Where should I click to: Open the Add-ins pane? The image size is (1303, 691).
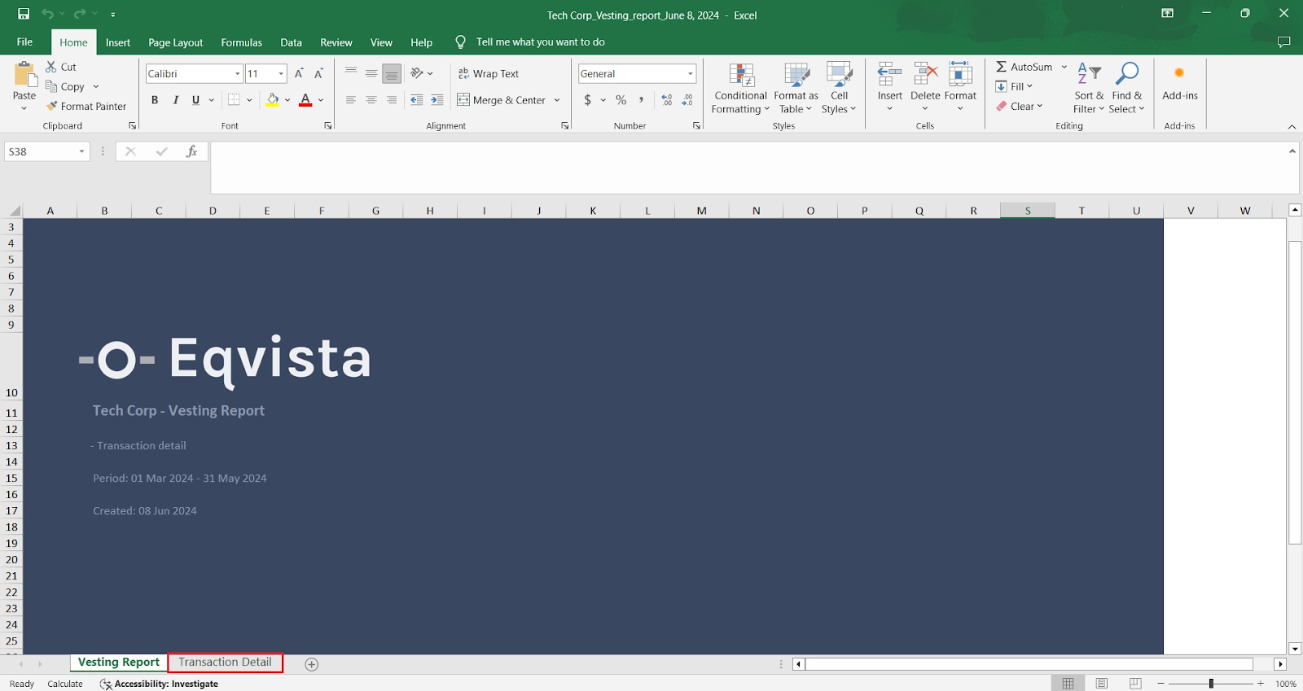(x=1179, y=83)
